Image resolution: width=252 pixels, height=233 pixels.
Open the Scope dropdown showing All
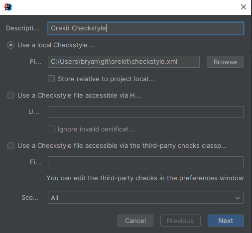pos(145,198)
